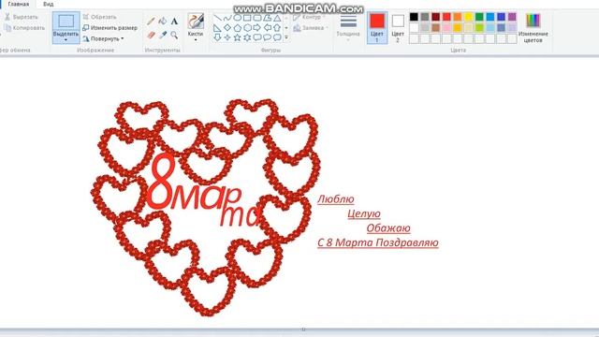This screenshot has width=599, height=337.
Task: Click the rectangular selection icon above Выделить
Action: pyautogui.click(x=66, y=21)
